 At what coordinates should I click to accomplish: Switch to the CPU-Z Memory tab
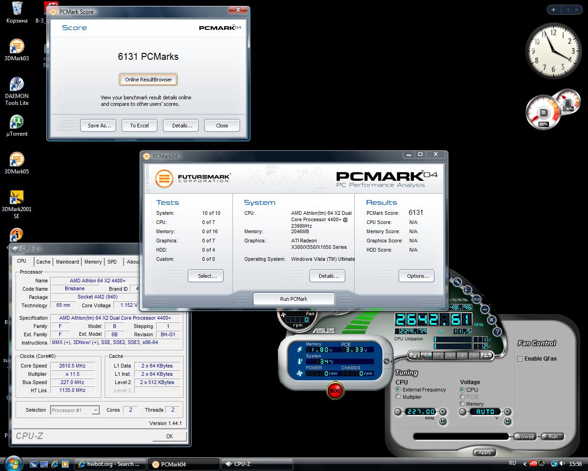coord(93,262)
